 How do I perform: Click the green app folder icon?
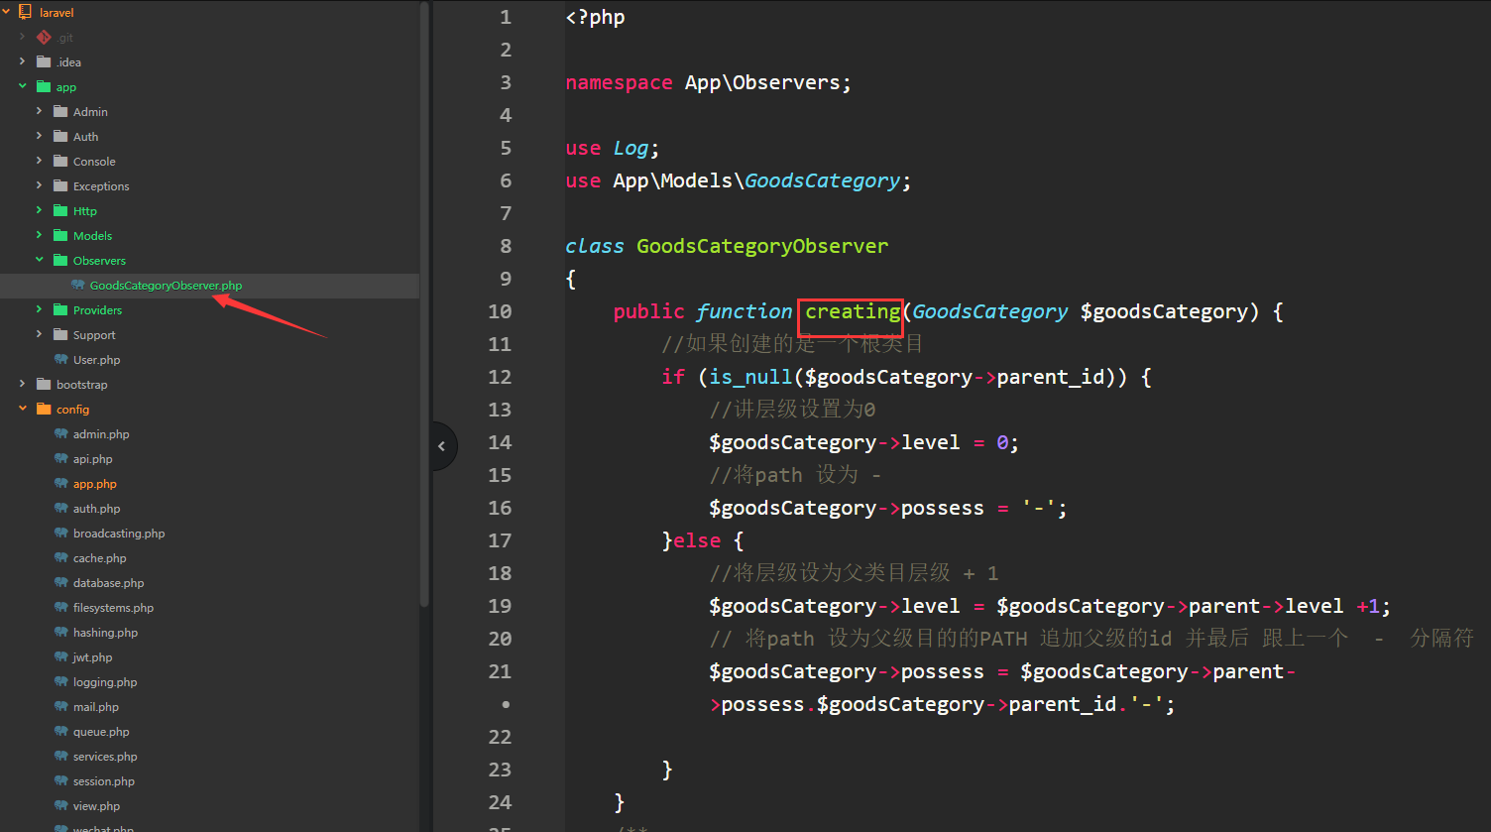[44, 87]
